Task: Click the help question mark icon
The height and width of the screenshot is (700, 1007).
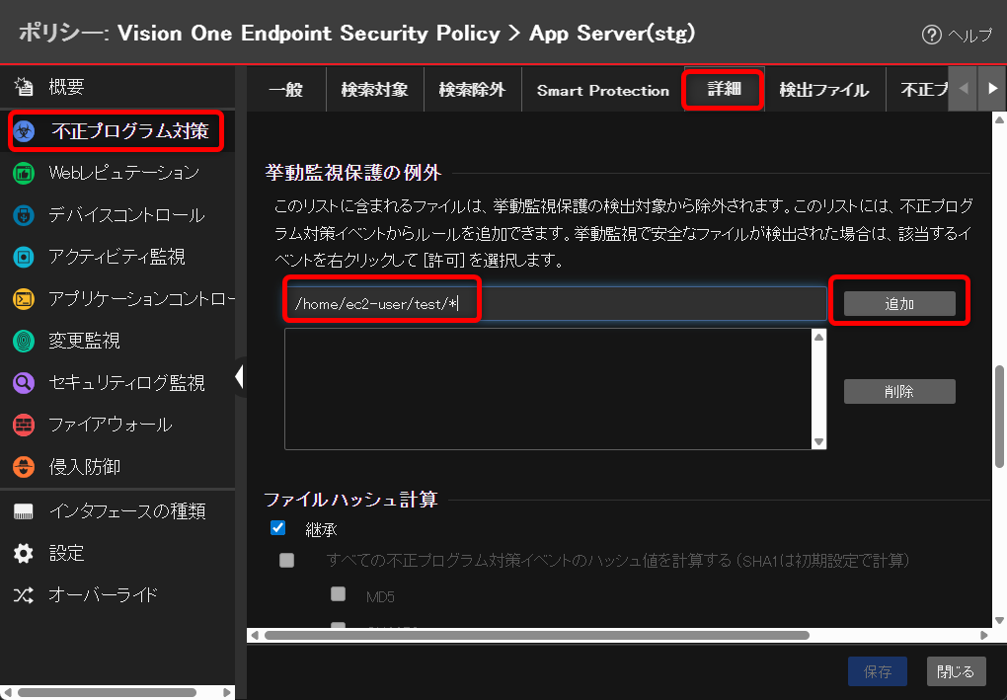Action: 931,35
